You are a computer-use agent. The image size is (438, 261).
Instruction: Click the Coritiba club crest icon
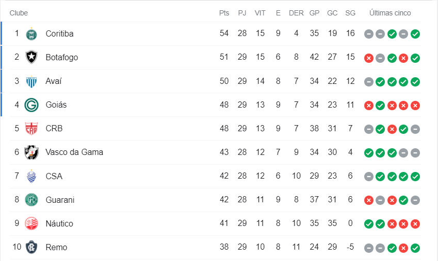[x=31, y=34]
